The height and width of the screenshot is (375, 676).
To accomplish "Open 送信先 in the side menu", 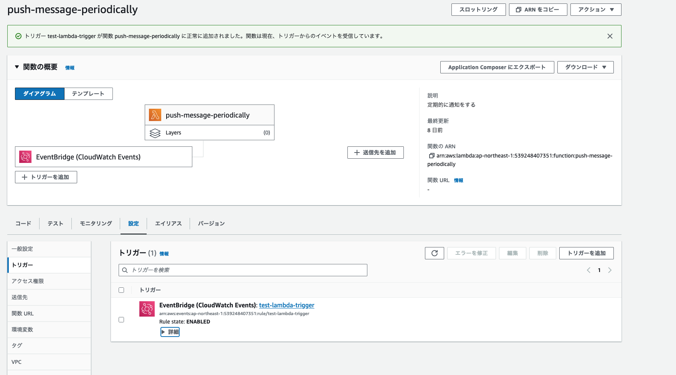I will coord(49,297).
